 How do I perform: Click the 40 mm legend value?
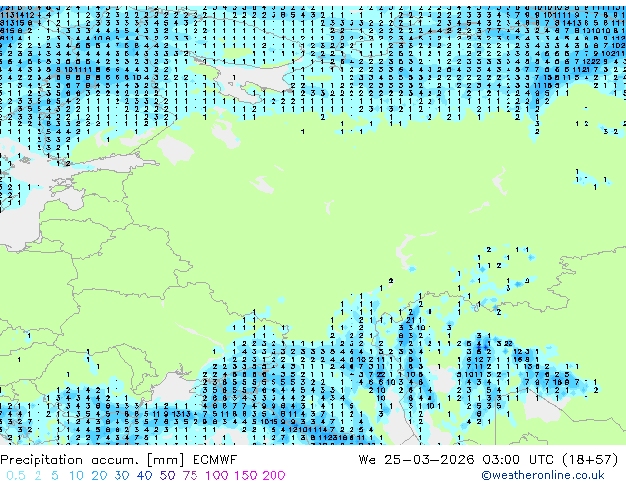click(144, 476)
